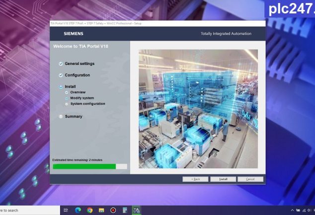Click the Install step status icon
The image size is (315, 215).
coord(61,87)
